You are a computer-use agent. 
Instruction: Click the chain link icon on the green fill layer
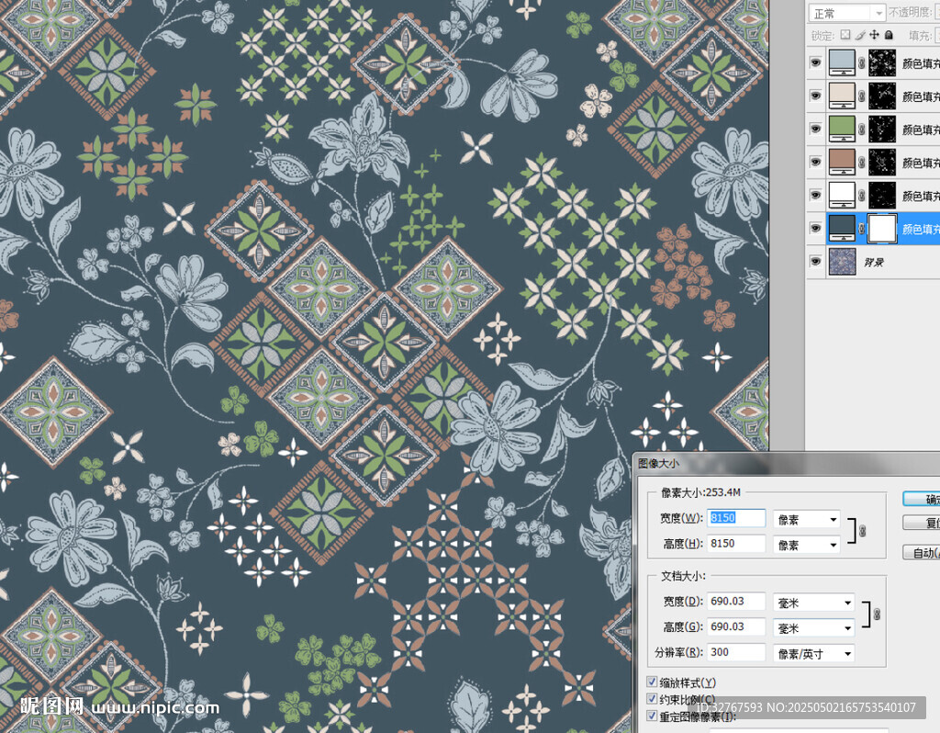[861, 129]
